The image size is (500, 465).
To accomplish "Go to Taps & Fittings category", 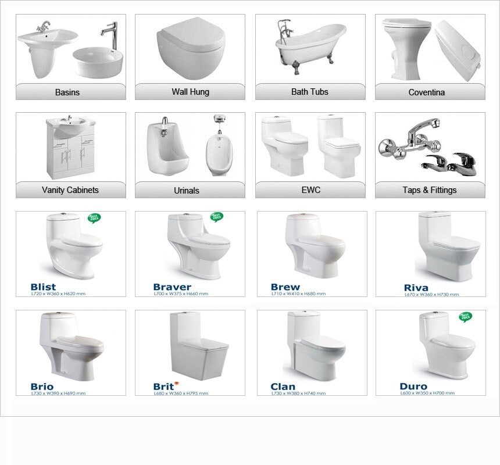I will coord(430,190).
